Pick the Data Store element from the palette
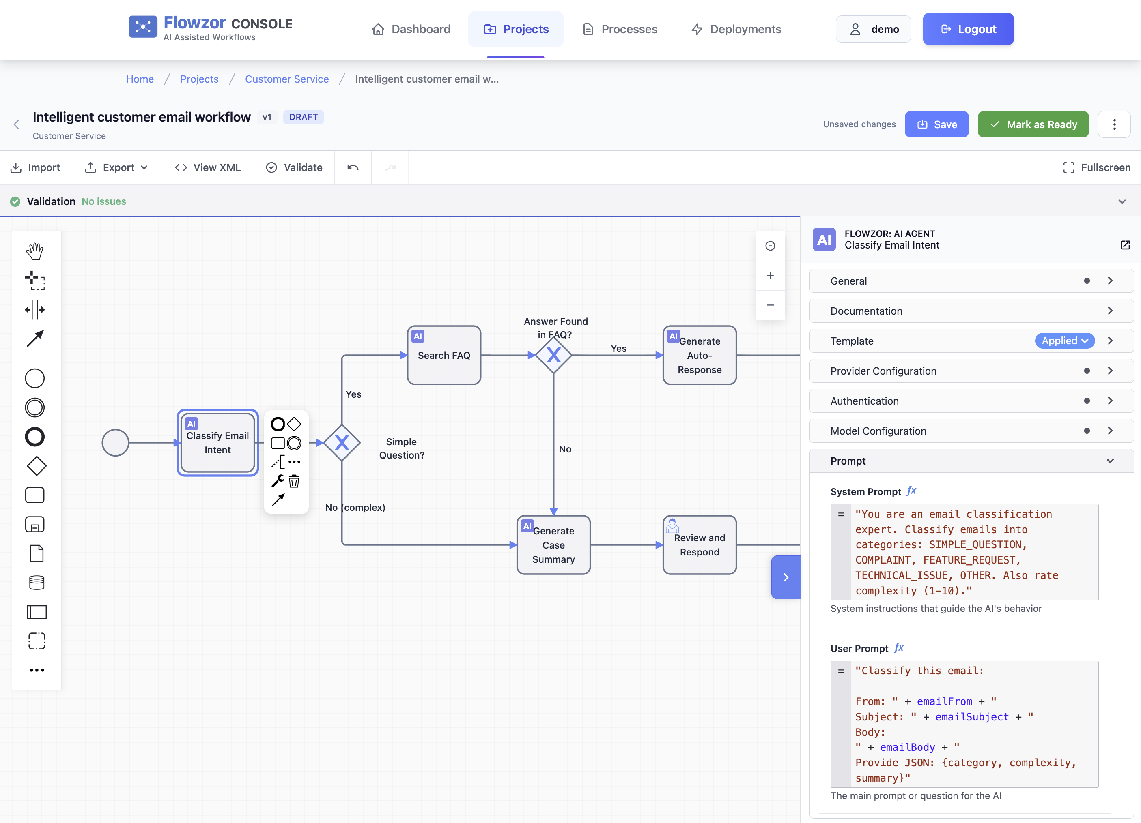The image size is (1141, 823). pos(35,583)
